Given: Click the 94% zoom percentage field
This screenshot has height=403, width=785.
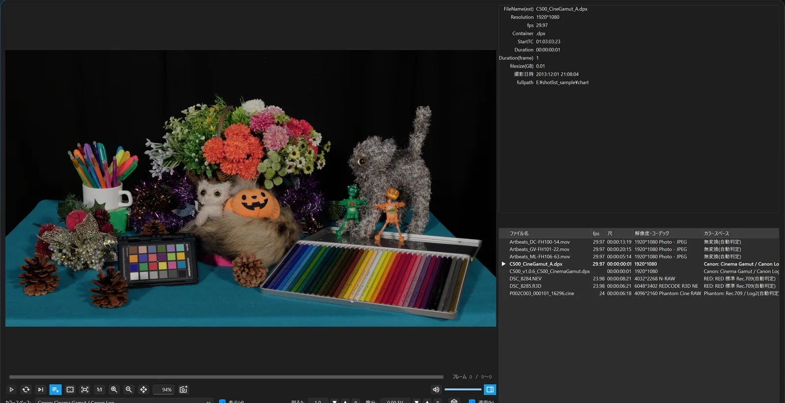Looking at the screenshot, I should point(164,390).
